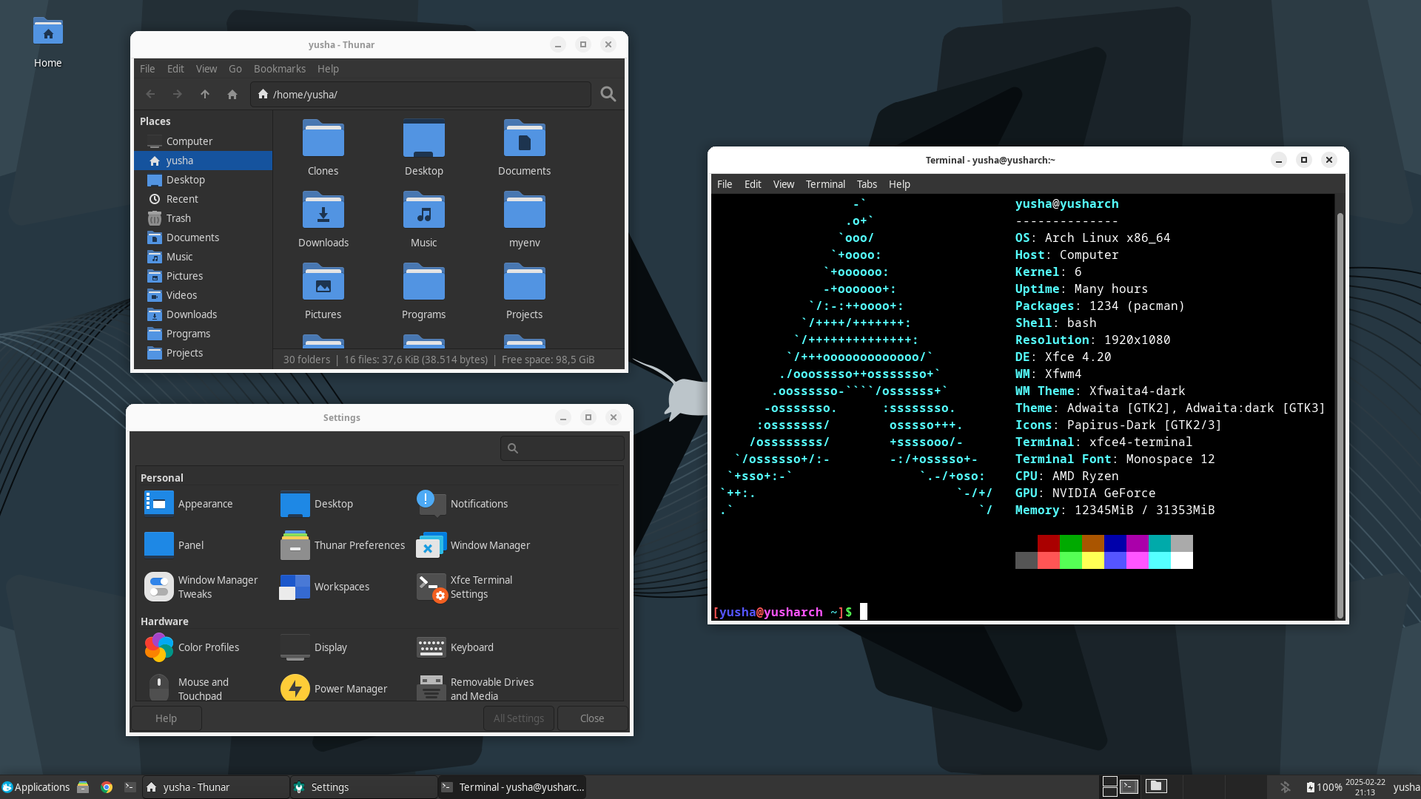This screenshot has height=799, width=1421.
Task: Open Display settings
Action: click(314, 647)
